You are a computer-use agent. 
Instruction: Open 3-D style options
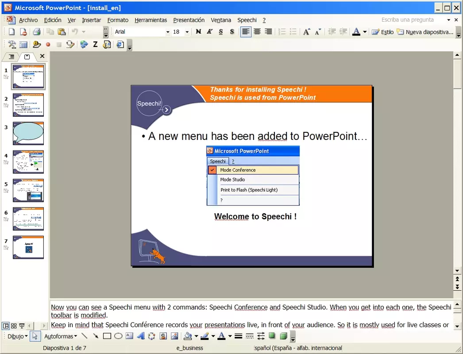click(x=283, y=336)
